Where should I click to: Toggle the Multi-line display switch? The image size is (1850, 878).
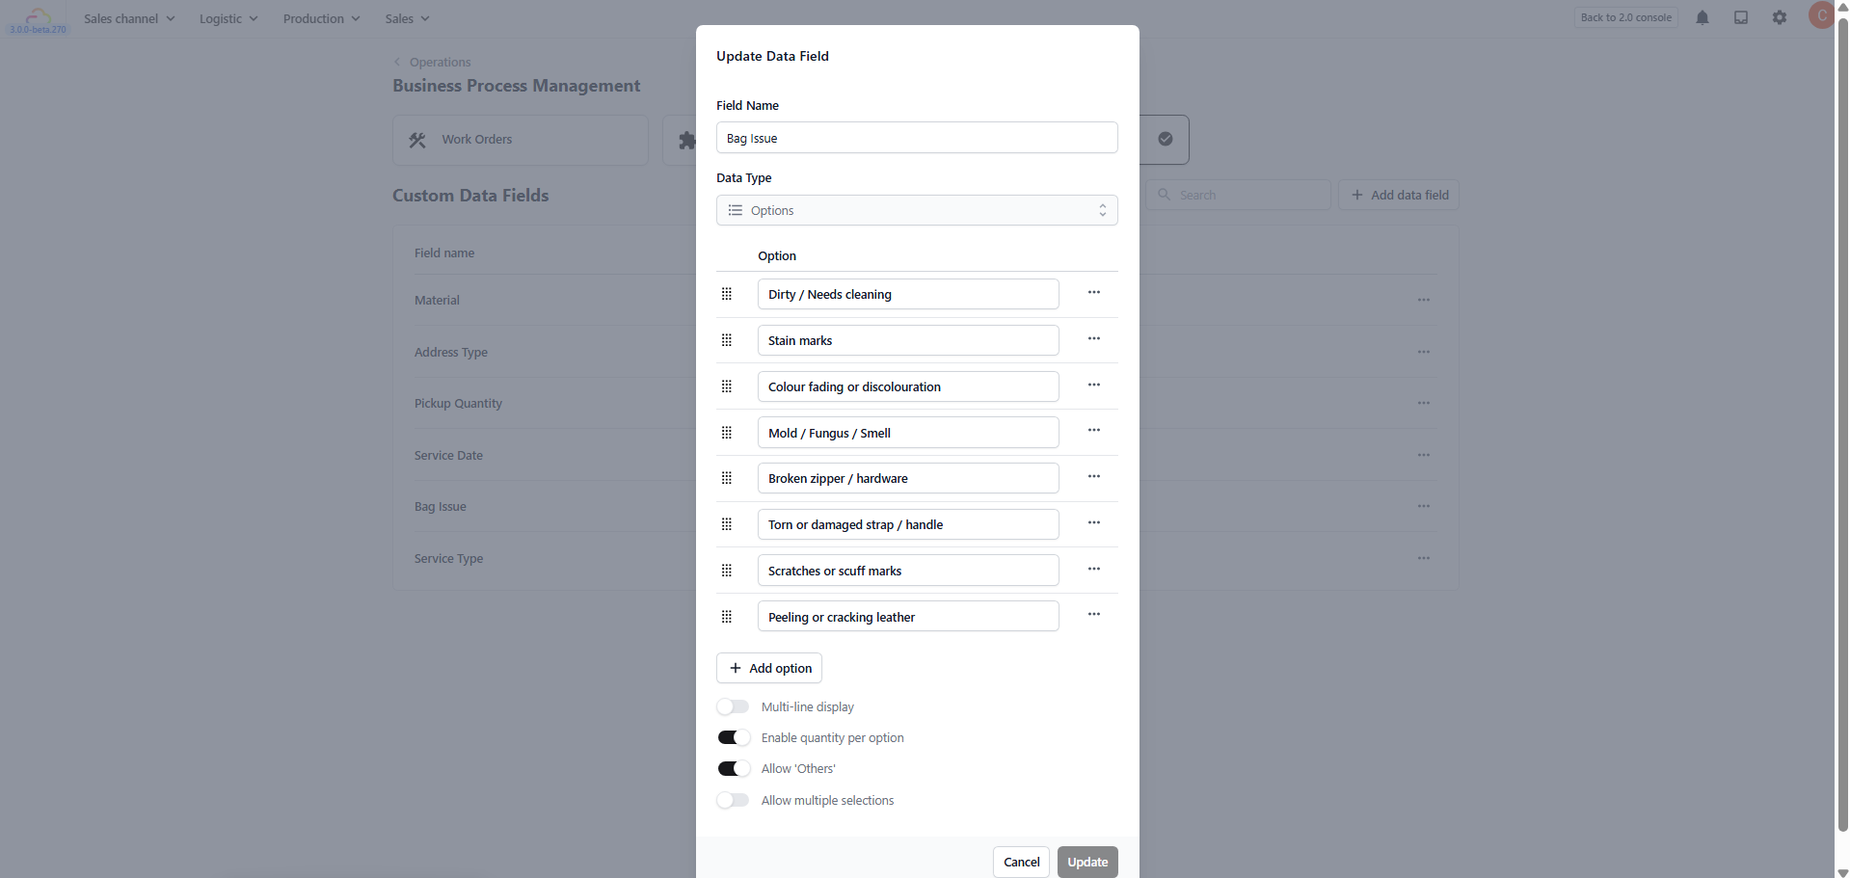pyautogui.click(x=733, y=706)
